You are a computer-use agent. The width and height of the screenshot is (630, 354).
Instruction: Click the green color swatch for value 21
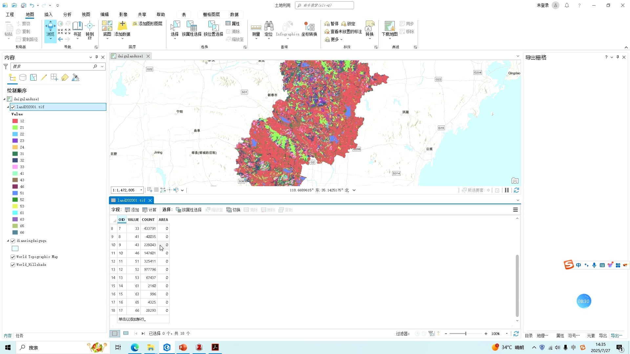pos(15,128)
